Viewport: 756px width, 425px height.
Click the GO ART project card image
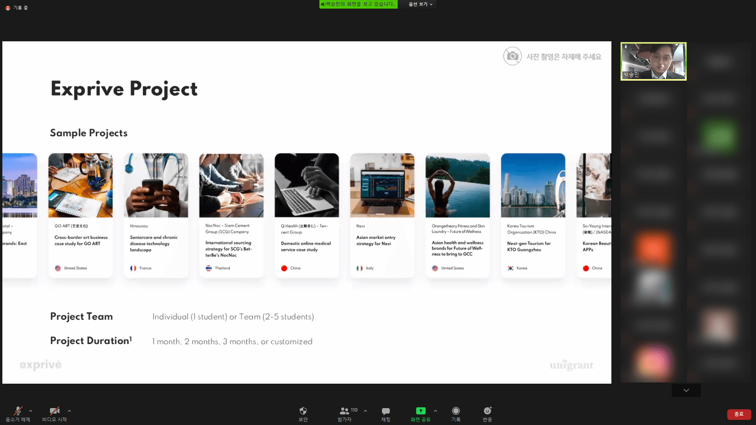[x=80, y=185]
